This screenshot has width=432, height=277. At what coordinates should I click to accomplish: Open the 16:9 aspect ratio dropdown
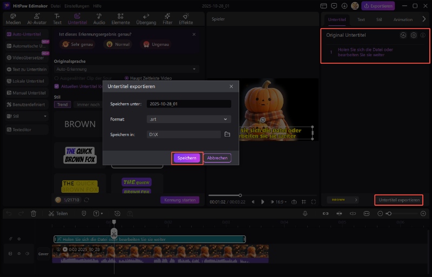(281, 201)
